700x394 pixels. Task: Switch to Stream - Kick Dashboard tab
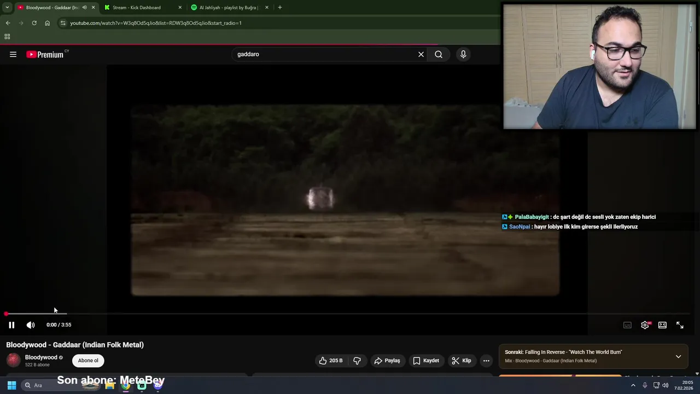(137, 8)
